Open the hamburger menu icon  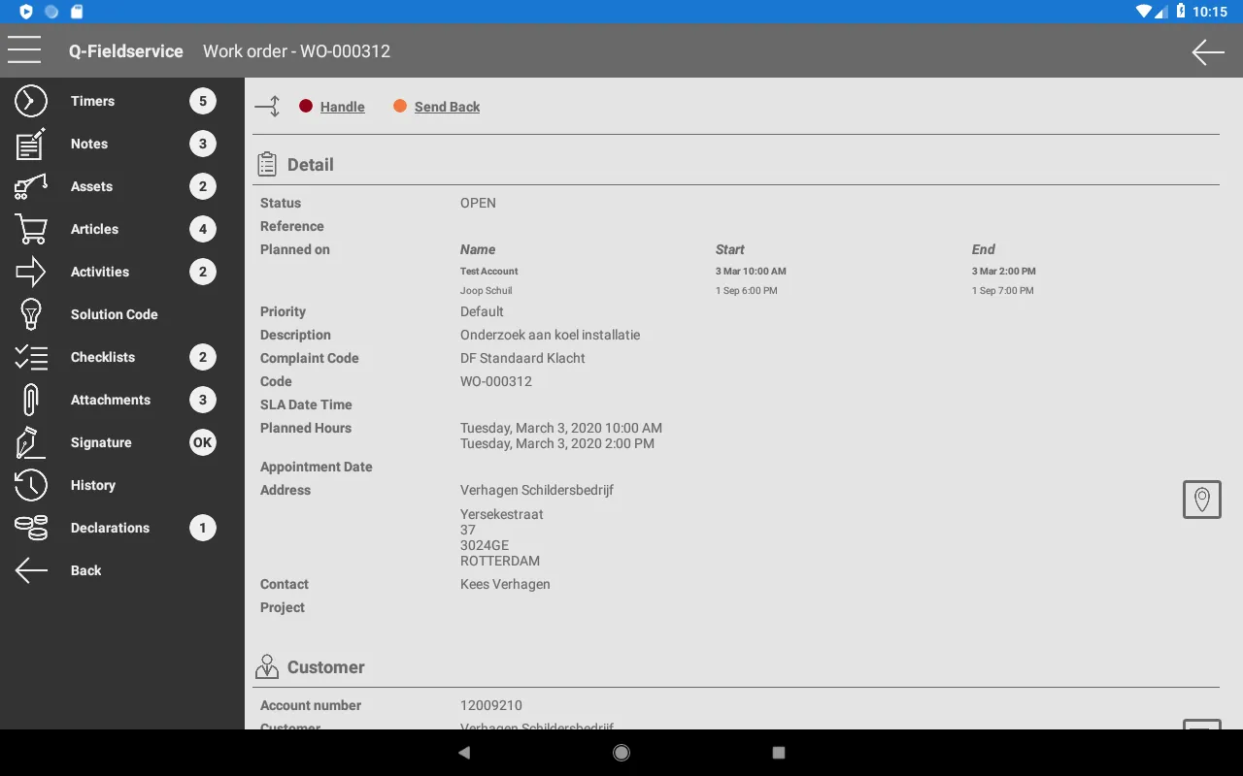24,50
